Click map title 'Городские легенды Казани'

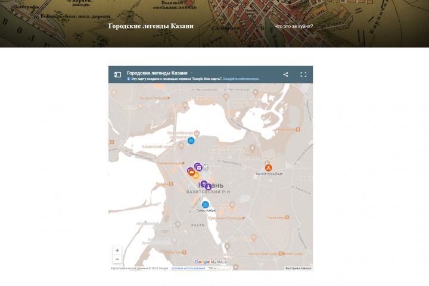click(x=157, y=73)
